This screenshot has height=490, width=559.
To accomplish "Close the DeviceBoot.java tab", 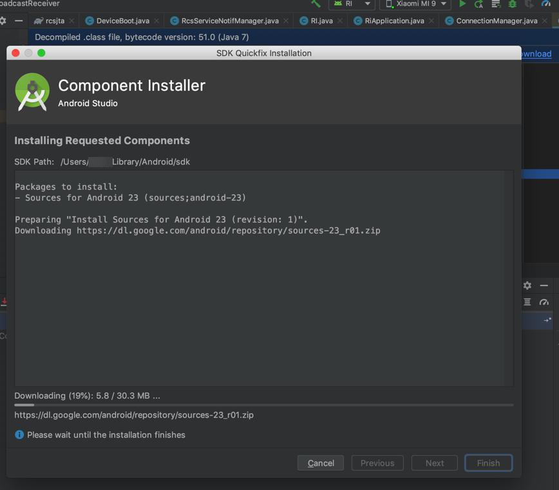I will click(156, 21).
